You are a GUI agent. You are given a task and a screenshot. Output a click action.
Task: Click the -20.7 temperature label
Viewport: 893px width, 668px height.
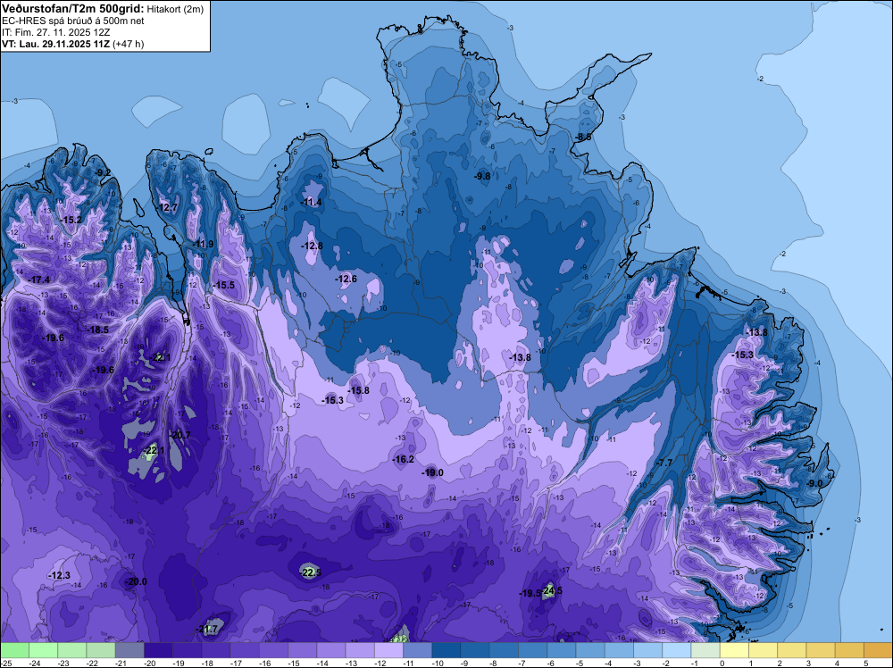point(180,435)
